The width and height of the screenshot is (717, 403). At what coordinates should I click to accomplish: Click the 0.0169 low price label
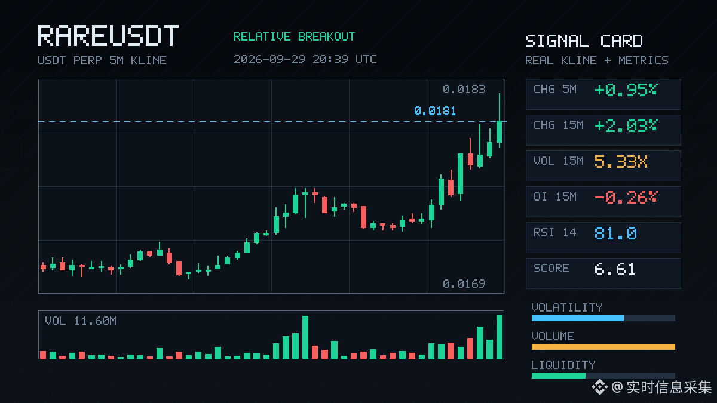(464, 284)
